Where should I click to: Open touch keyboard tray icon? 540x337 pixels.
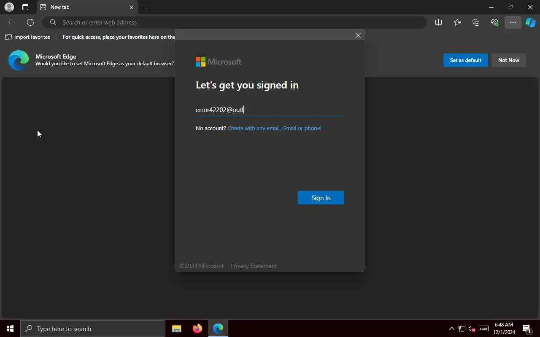click(484, 329)
